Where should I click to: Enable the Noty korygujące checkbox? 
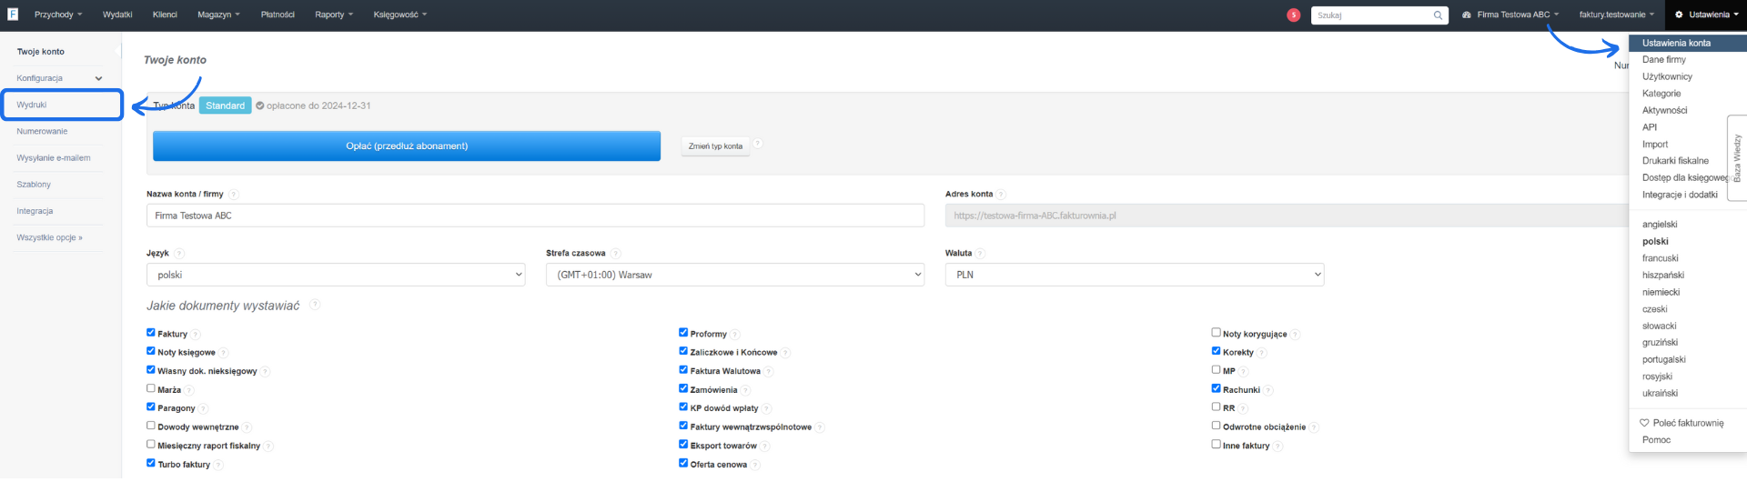click(1216, 333)
